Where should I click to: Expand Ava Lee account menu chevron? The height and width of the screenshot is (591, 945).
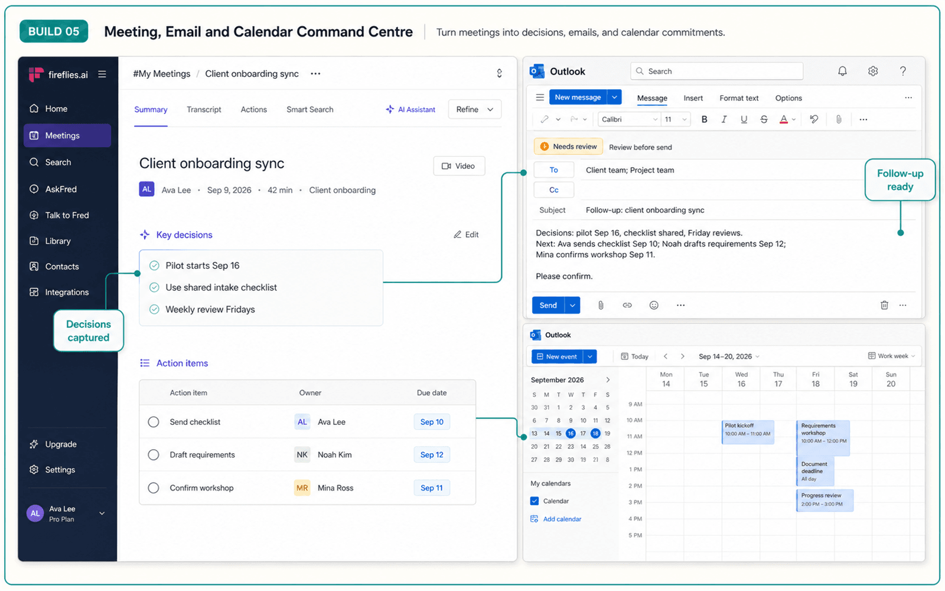[102, 513]
